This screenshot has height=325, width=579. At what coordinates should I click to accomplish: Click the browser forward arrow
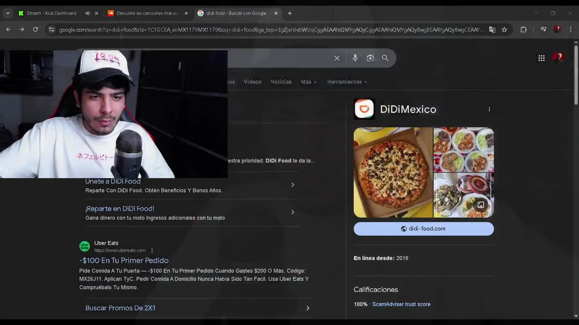[22, 29]
